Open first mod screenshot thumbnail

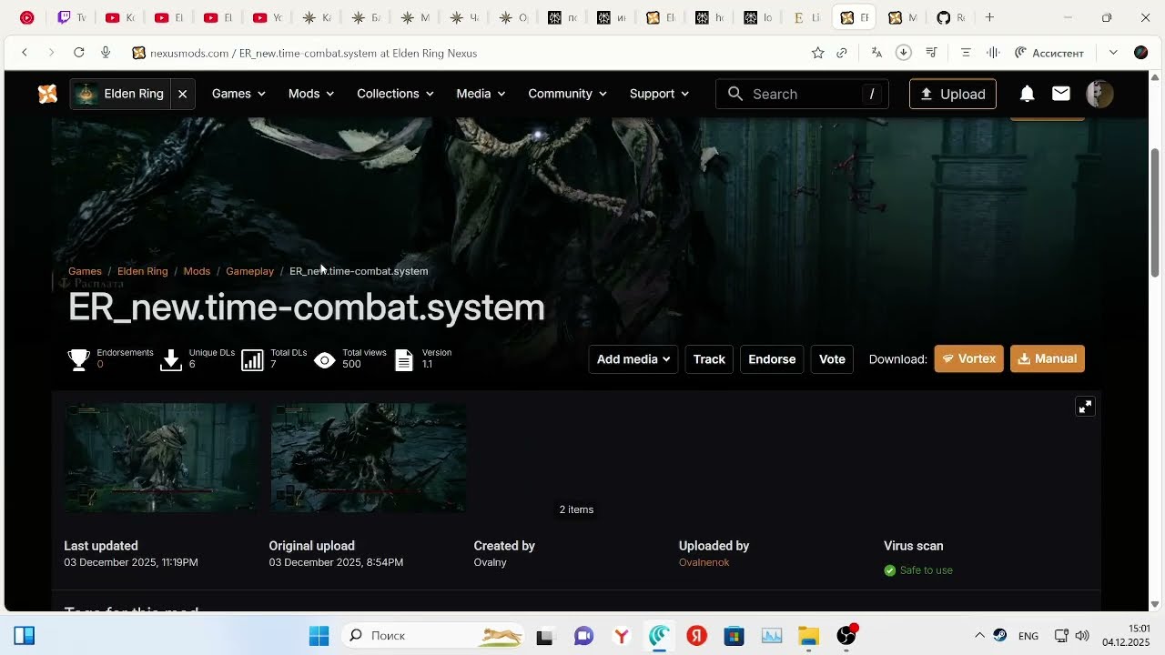click(161, 458)
